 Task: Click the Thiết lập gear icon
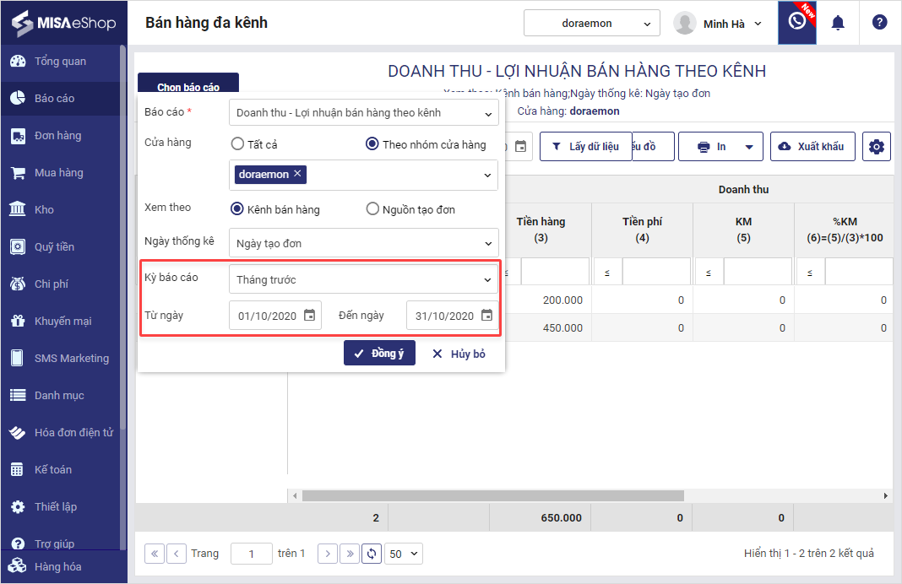18,506
